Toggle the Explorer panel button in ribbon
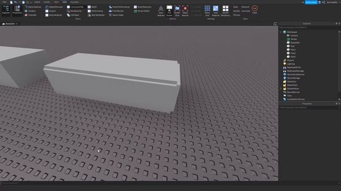This screenshot has width=341, height=191. point(6,11)
